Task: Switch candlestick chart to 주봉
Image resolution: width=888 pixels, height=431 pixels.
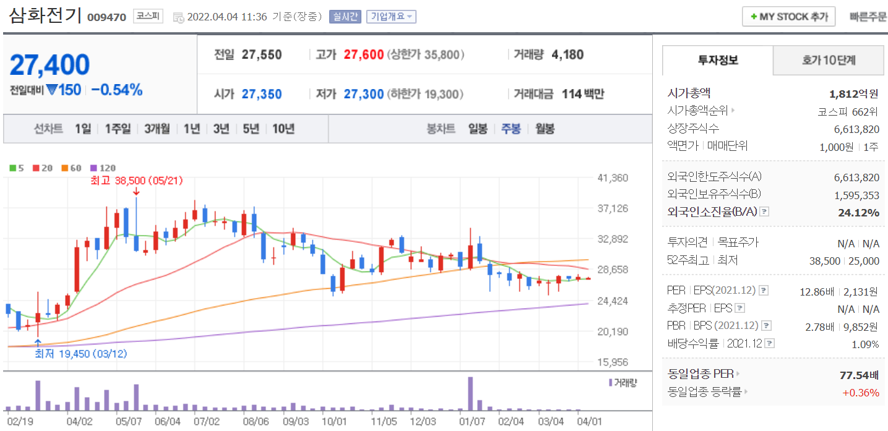Action: tap(511, 129)
